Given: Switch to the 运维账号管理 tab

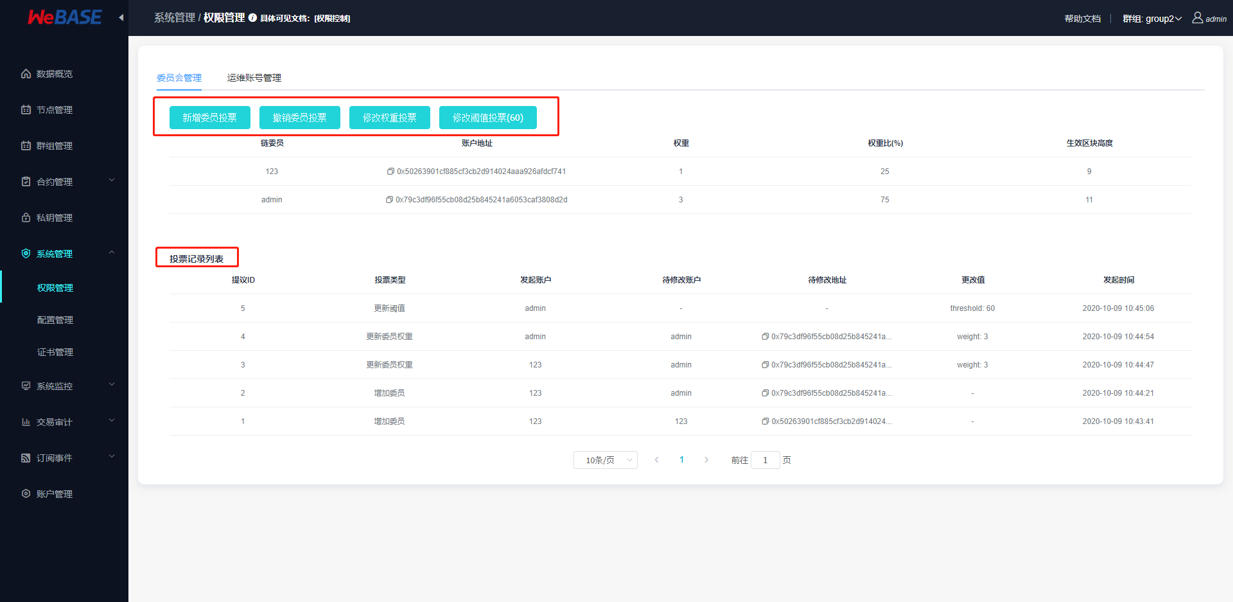Looking at the screenshot, I should 254,78.
